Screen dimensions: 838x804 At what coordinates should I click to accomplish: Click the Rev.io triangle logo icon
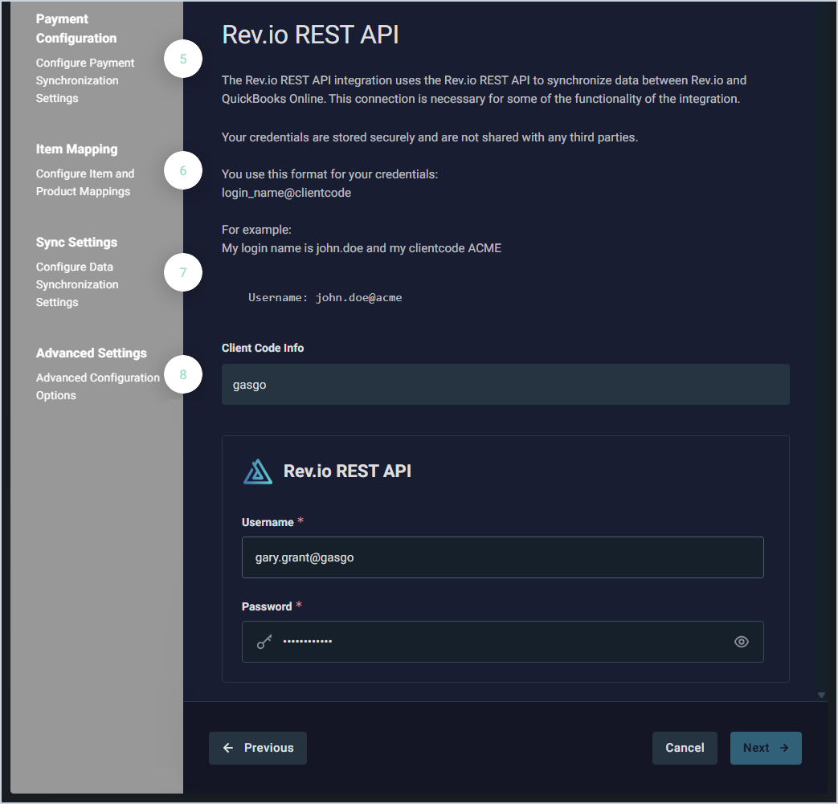[x=258, y=471]
